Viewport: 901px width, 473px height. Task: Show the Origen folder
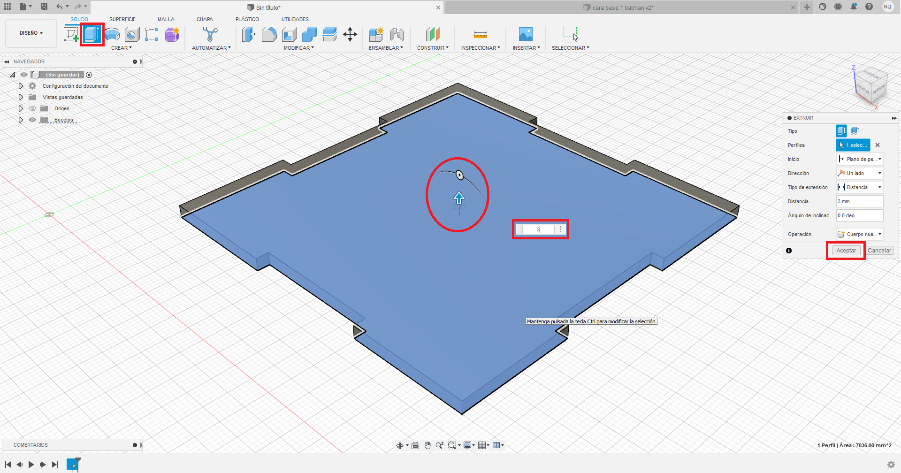click(32, 108)
